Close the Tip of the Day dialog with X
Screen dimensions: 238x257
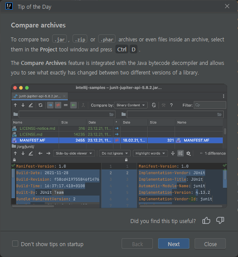click(227, 6)
